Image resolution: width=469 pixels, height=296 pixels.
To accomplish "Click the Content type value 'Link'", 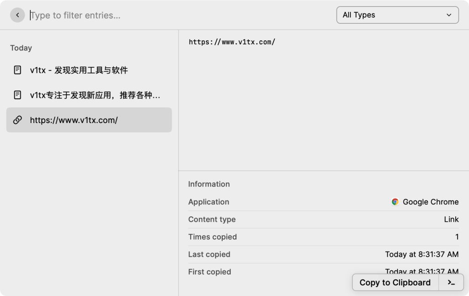I will [451, 219].
